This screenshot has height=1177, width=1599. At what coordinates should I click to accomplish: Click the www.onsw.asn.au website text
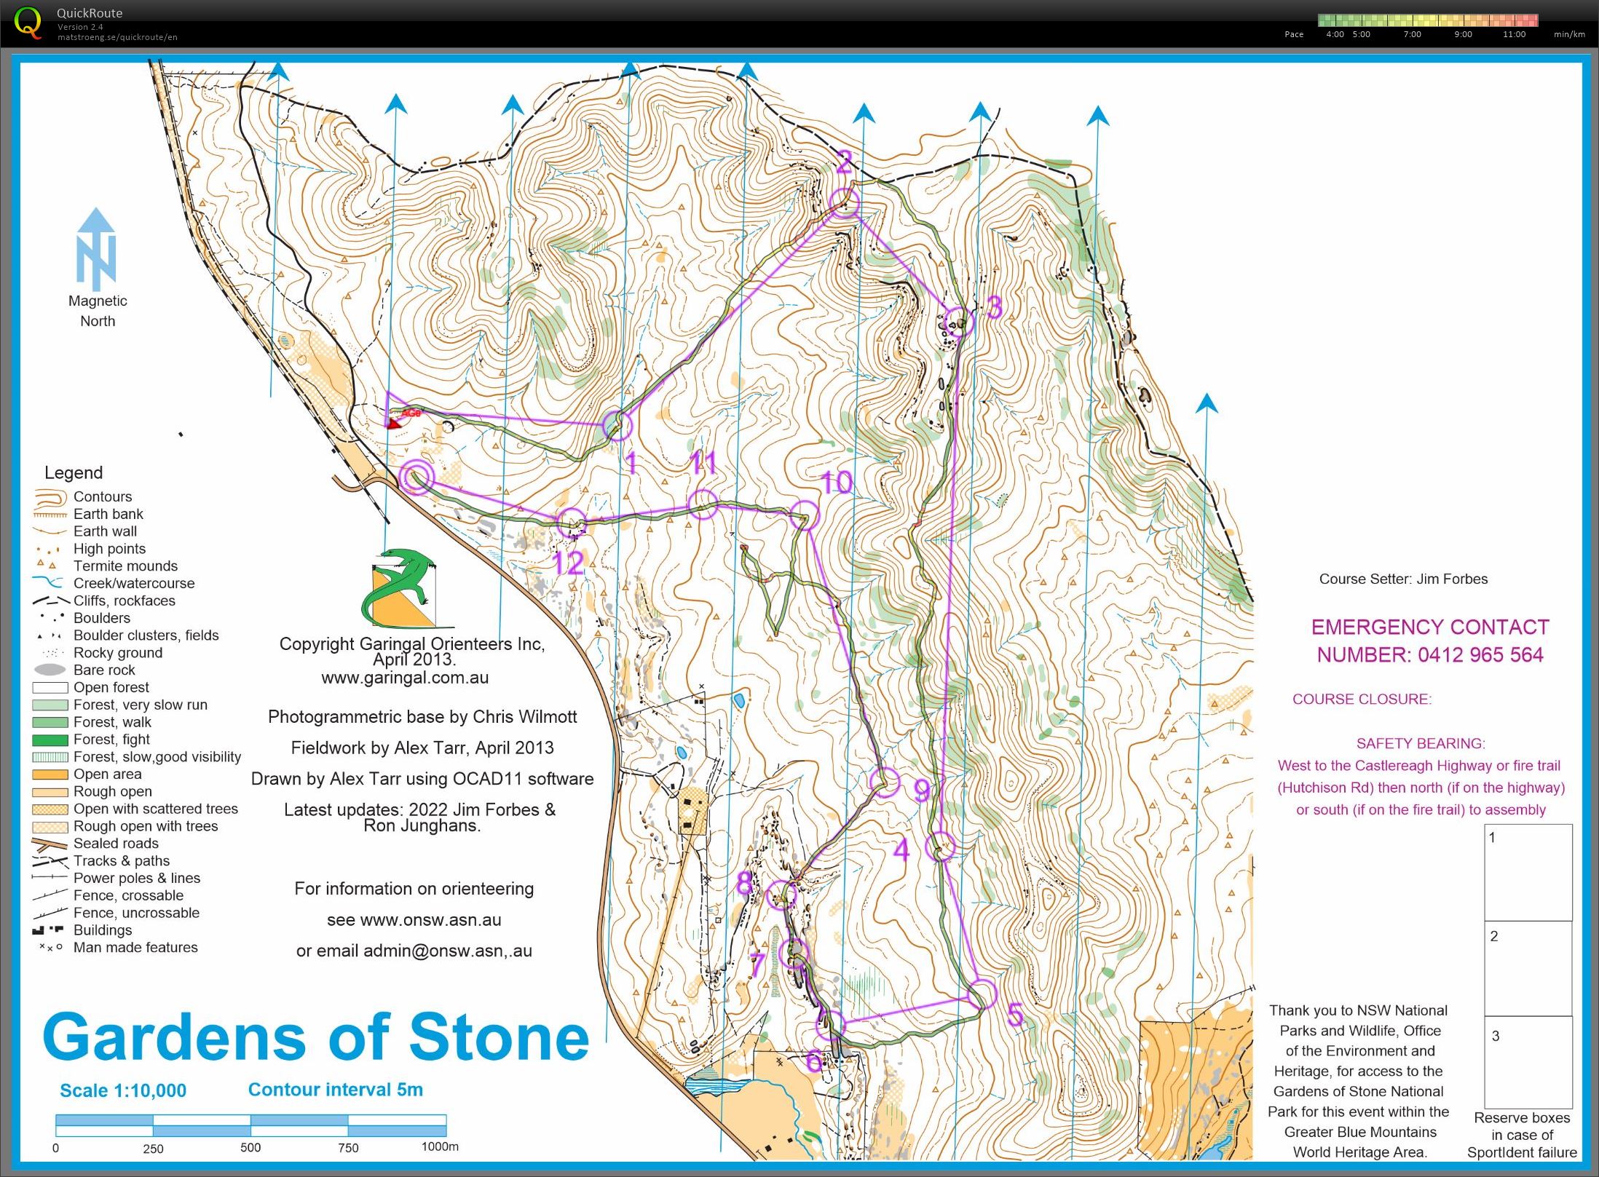[430, 920]
